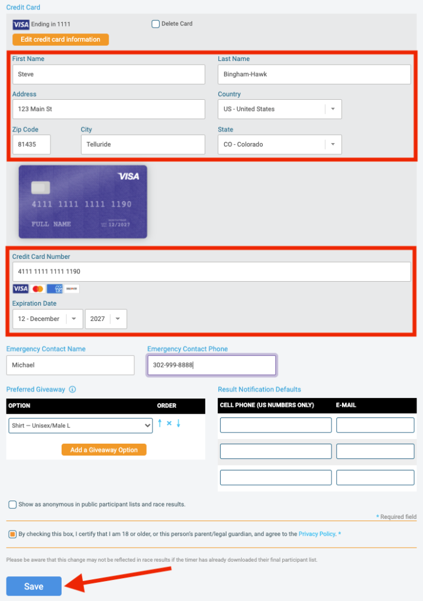Viewport: 423px width, 601px height.
Task: Click the Discover card icon
Action: pyautogui.click(x=72, y=289)
